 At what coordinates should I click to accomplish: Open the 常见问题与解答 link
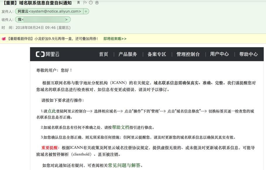(x=124, y=165)
